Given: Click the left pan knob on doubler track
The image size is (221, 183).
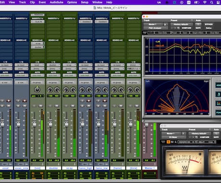Looking at the screenshot, I should point(50,90).
